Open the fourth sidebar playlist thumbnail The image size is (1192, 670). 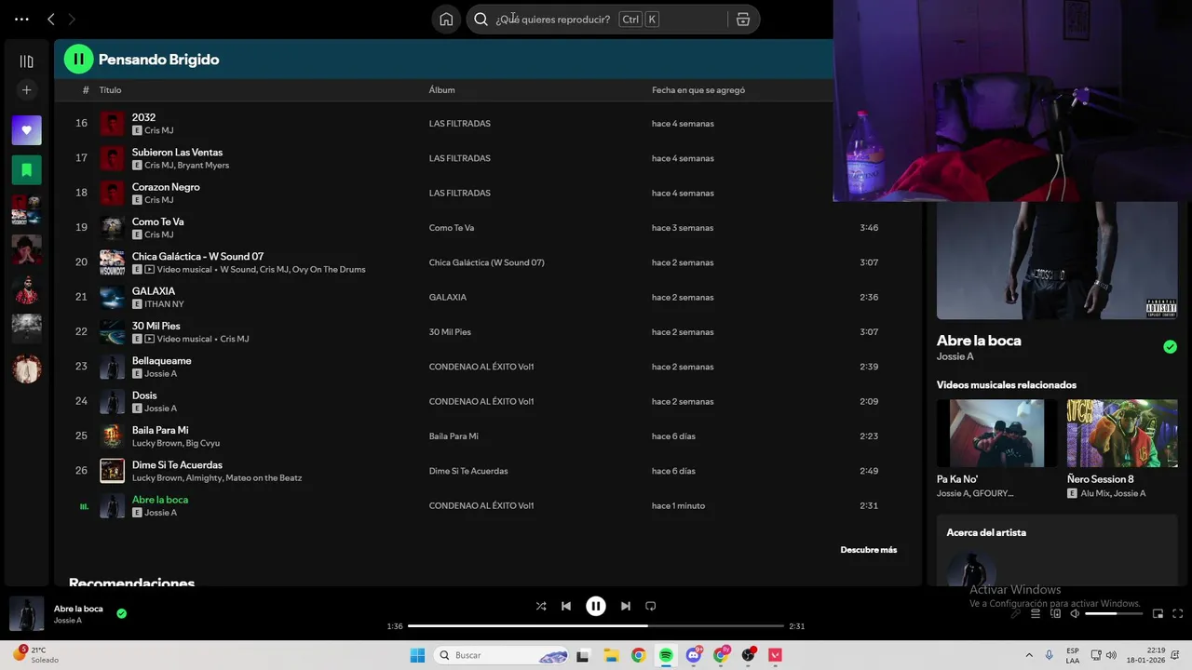click(26, 249)
